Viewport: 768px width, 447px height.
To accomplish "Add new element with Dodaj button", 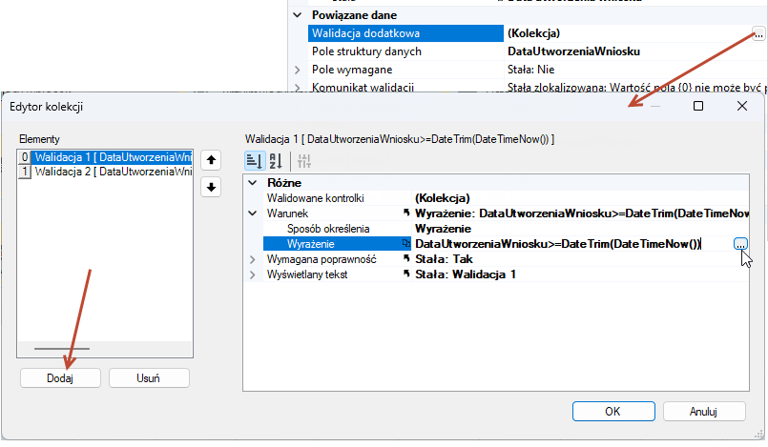I will tap(60, 378).
